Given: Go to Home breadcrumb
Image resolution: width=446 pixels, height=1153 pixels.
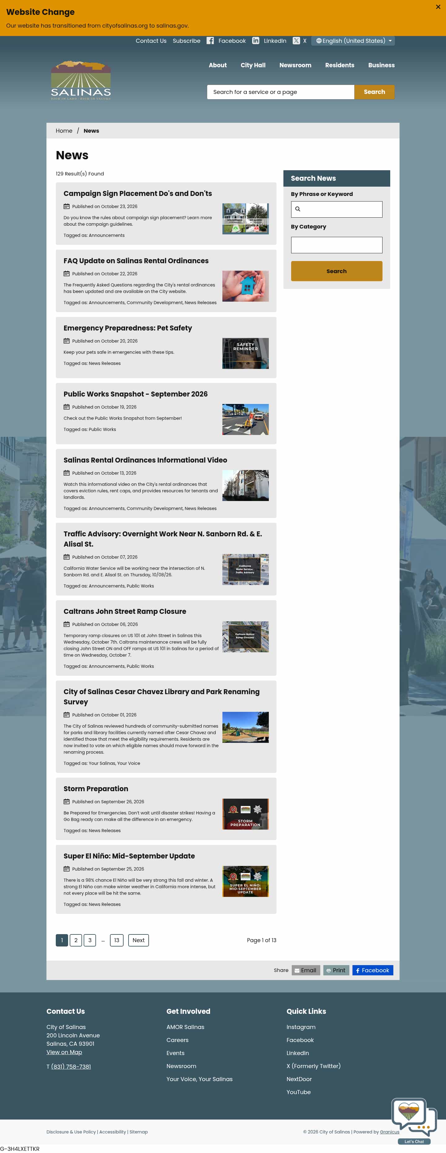Looking at the screenshot, I should coord(64,131).
